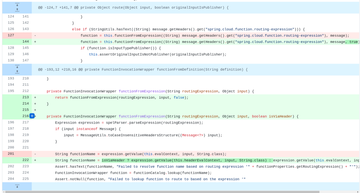The height and width of the screenshot is (193, 360).
Task: Expand down arrow in the route(Object input hunk header
Action: point(17,5)
